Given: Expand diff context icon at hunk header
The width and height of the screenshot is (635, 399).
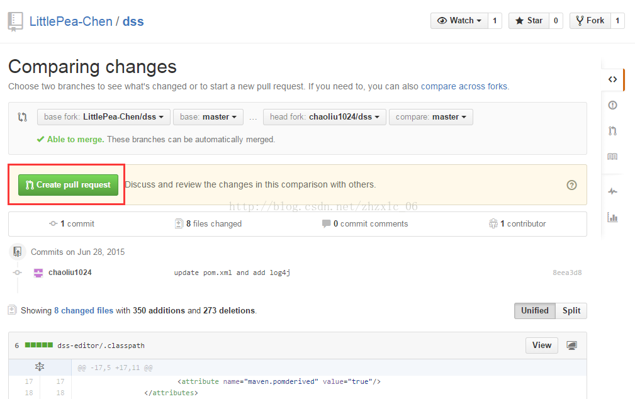Looking at the screenshot, I should click(x=39, y=367).
